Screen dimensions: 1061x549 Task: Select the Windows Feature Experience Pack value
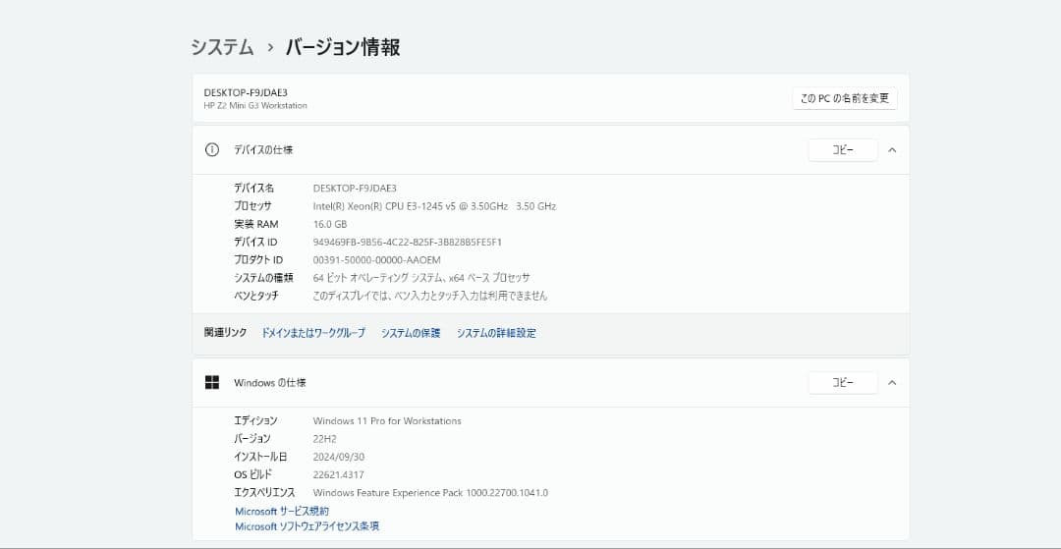[x=430, y=493]
